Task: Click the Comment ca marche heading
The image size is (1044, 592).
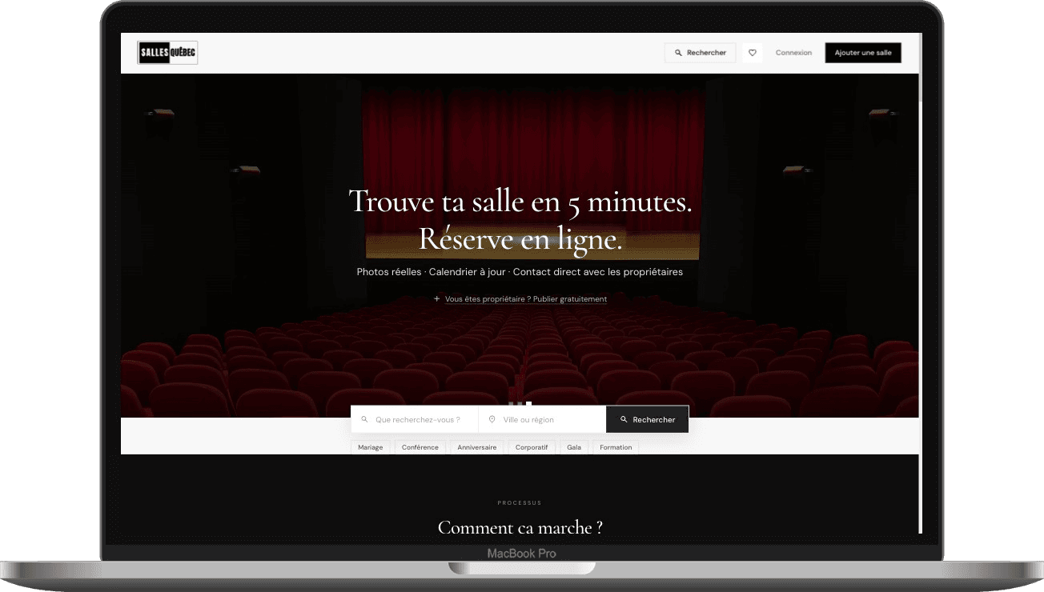Action: coord(520,528)
